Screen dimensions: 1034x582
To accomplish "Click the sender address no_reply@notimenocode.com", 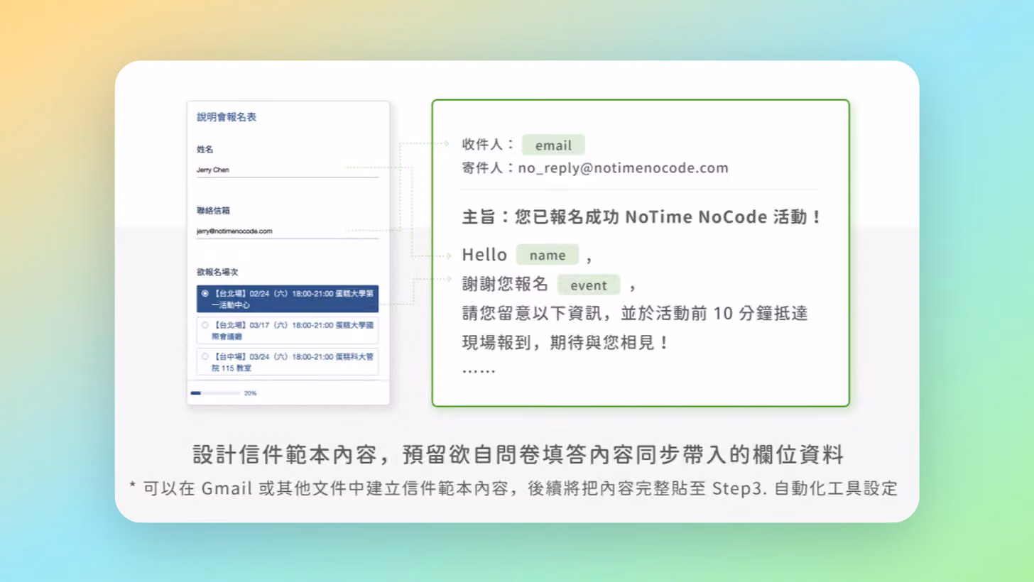I will 624,168.
